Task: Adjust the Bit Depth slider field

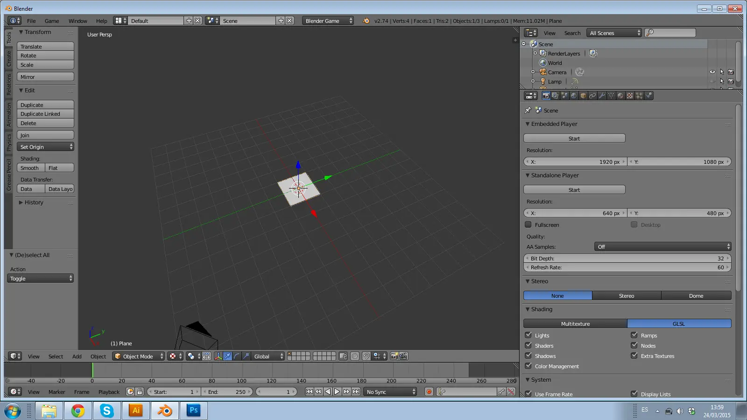Action: 627,258
